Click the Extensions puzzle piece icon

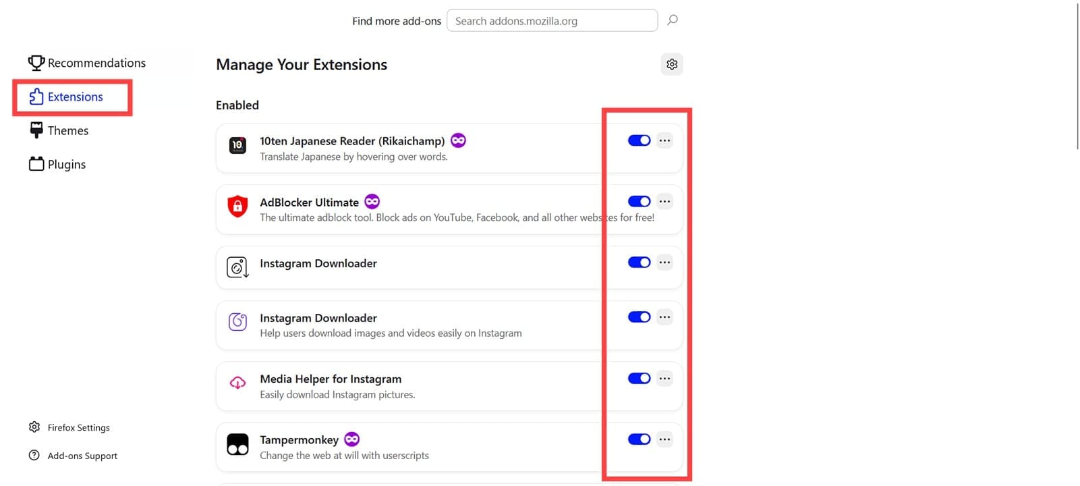[x=36, y=97]
